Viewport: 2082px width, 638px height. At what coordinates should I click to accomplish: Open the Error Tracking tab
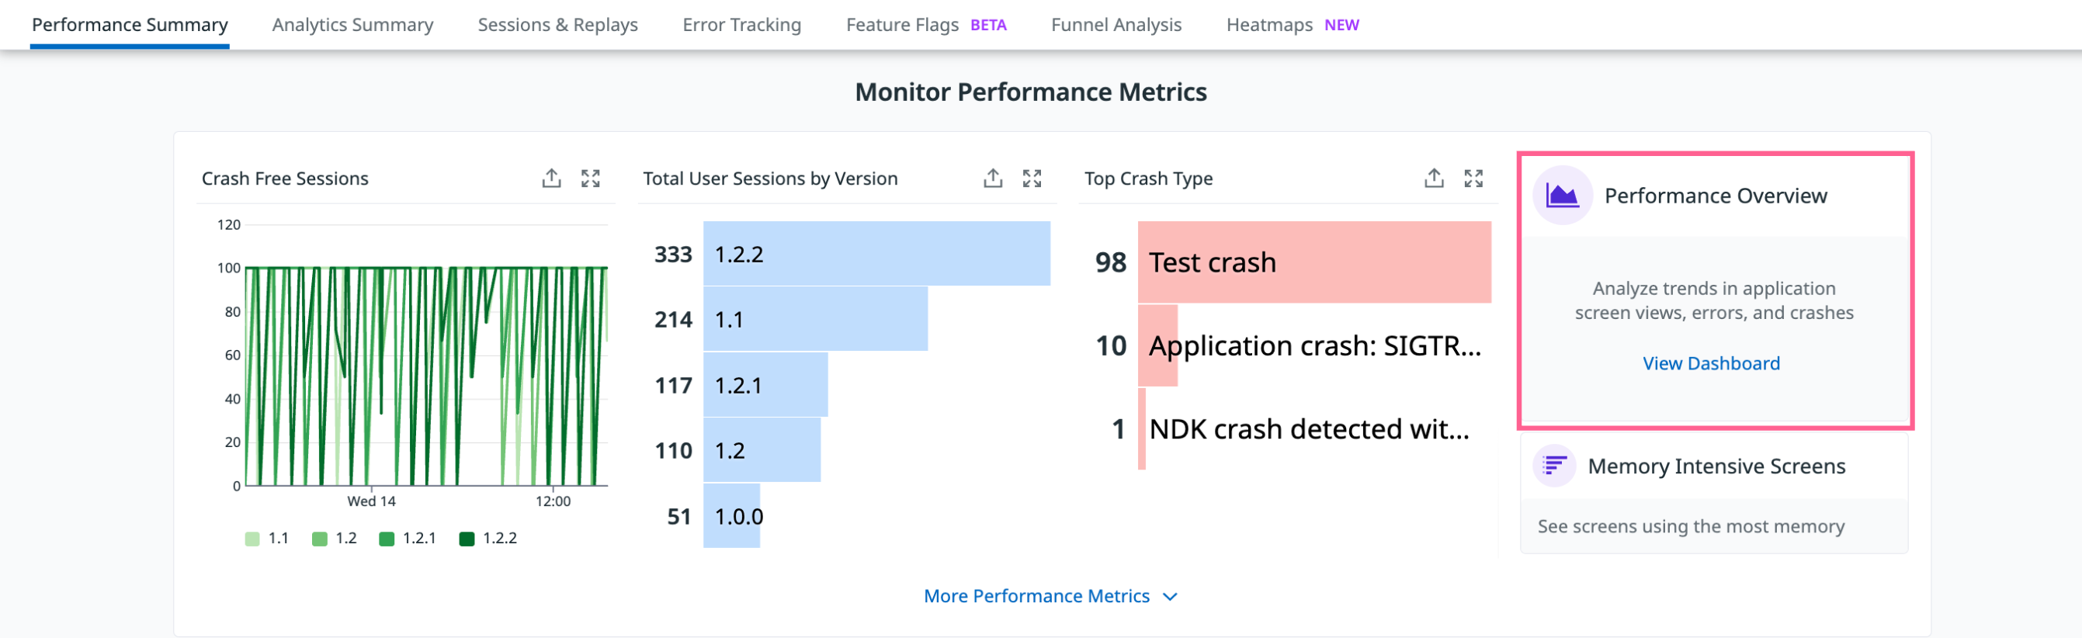pyautogui.click(x=741, y=25)
